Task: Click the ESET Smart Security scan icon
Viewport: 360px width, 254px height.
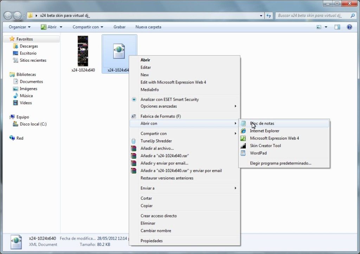Action: [134, 99]
